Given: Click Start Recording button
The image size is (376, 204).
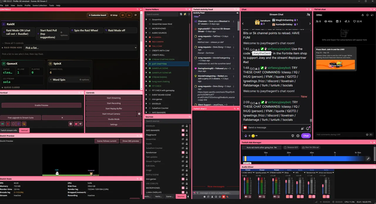Looking at the screenshot, I should pos(114,103).
